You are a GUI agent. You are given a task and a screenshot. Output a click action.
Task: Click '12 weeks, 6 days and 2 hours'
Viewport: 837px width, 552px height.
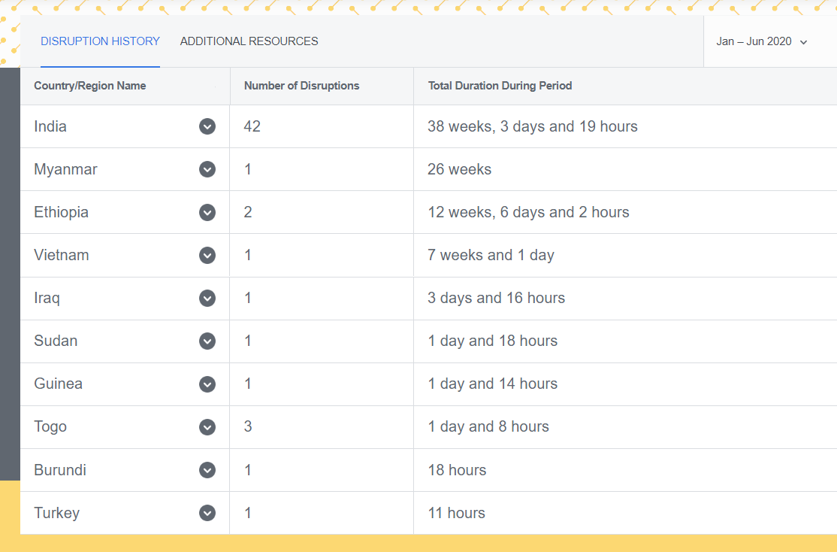pyautogui.click(x=528, y=212)
